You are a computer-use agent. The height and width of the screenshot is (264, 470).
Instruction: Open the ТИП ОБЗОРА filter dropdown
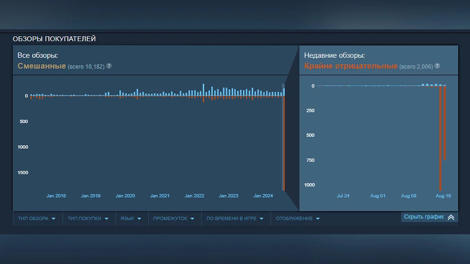(x=37, y=219)
